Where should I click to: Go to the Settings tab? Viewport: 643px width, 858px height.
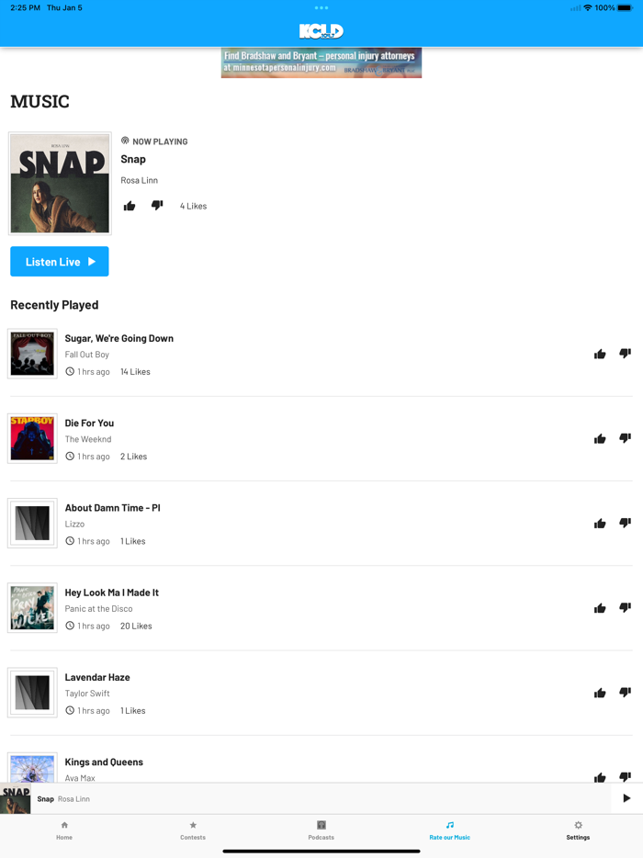pos(578,830)
